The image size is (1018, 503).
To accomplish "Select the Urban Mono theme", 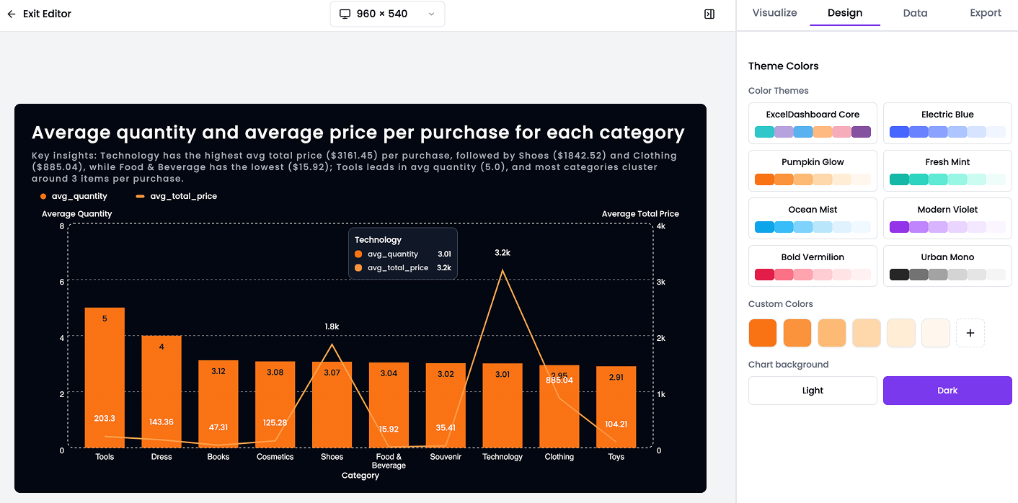I will (x=947, y=265).
